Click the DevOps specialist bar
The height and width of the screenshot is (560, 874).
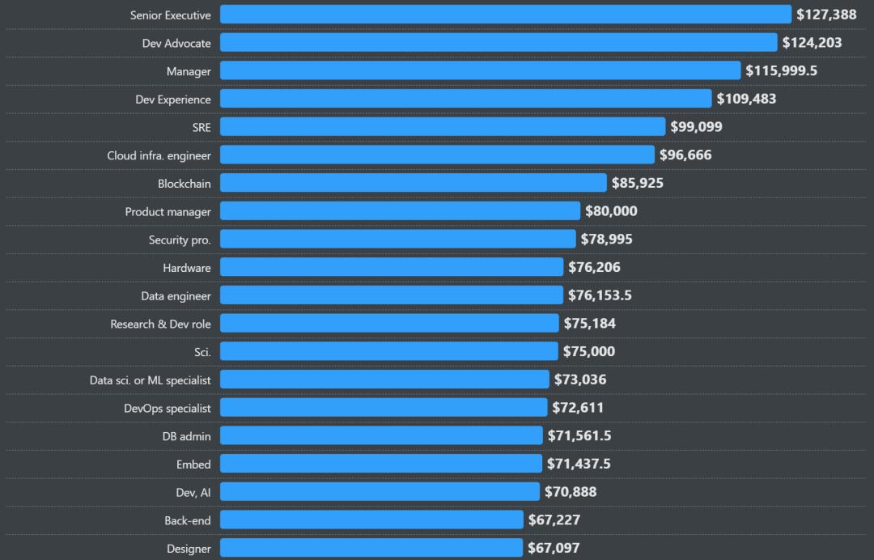point(384,407)
